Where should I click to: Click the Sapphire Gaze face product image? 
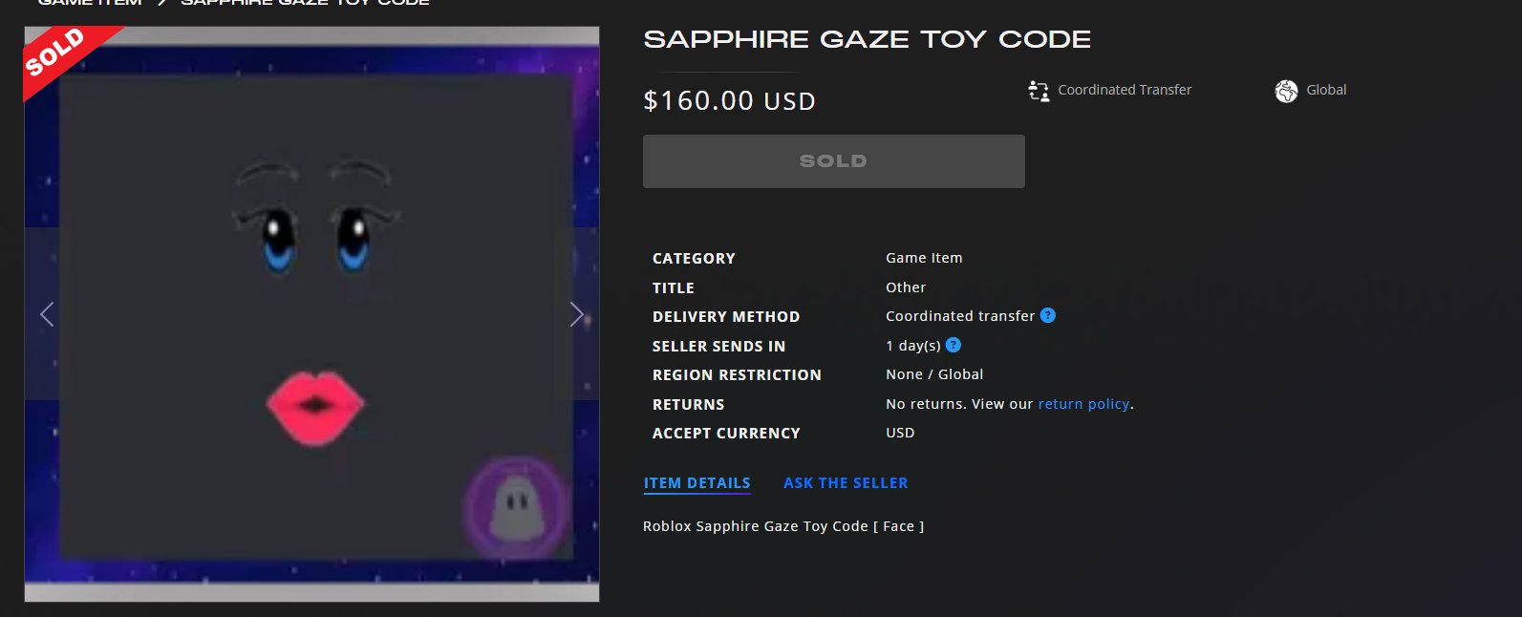[x=311, y=314]
